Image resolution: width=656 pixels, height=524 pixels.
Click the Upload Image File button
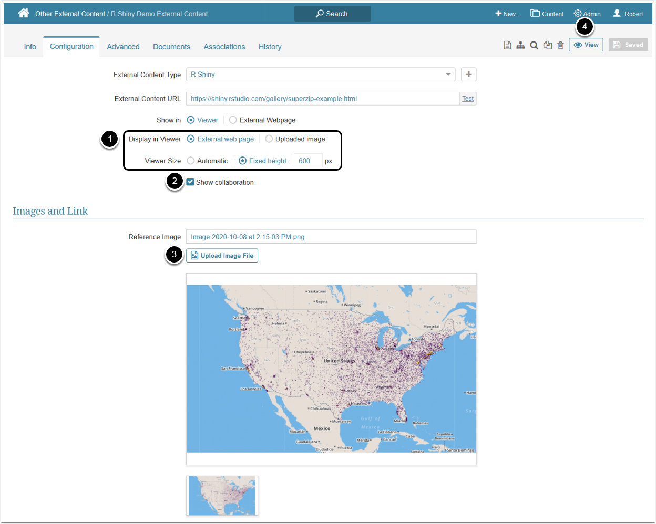(222, 256)
